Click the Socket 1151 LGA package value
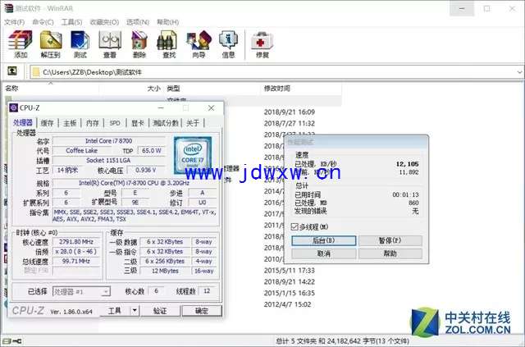Viewport: 525px width, 347px height. (x=109, y=161)
